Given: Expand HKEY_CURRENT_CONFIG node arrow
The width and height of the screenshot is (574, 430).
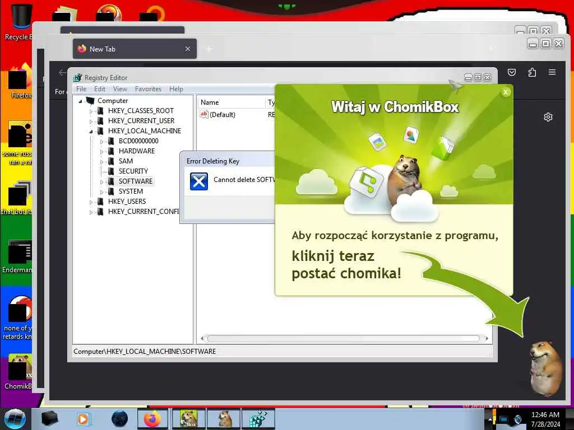Looking at the screenshot, I should [x=91, y=212].
